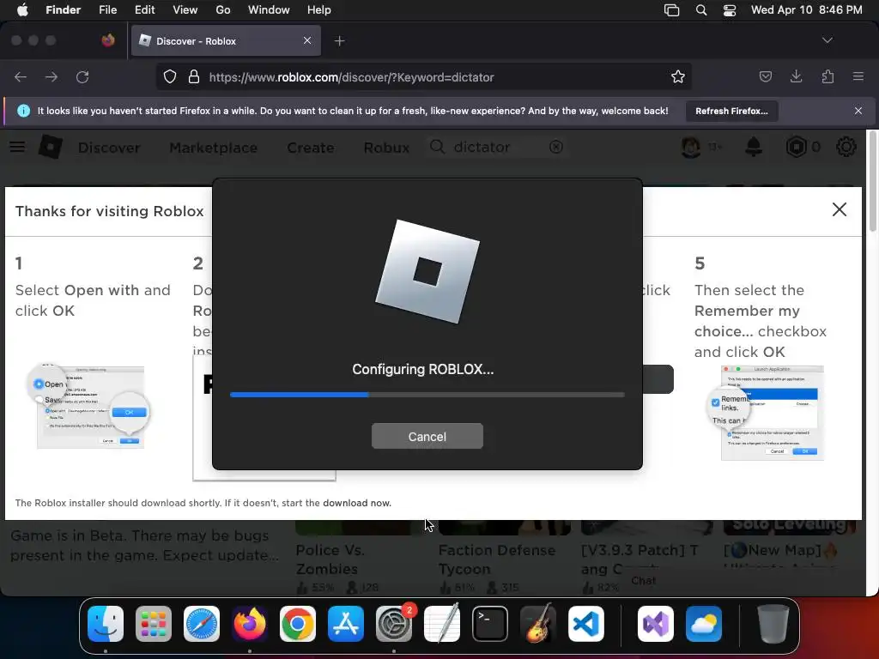Click the Configuring ROBLOX progress bar
This screenshot has width=879, height=659.
[x=427, y=395]
